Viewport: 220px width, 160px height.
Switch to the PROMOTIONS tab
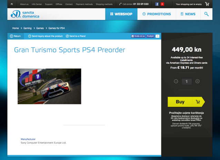[157, 14]
